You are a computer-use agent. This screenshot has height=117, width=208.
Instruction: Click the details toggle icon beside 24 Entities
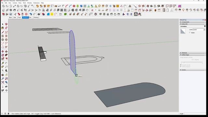[205, 26]
